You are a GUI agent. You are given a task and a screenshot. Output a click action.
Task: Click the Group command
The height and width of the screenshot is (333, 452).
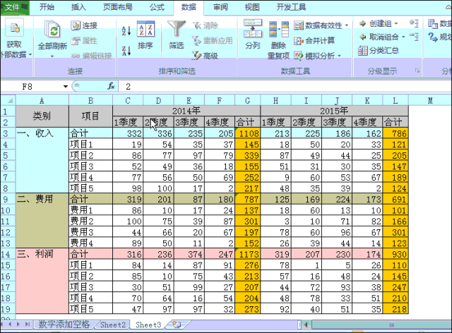pos(376,23)
